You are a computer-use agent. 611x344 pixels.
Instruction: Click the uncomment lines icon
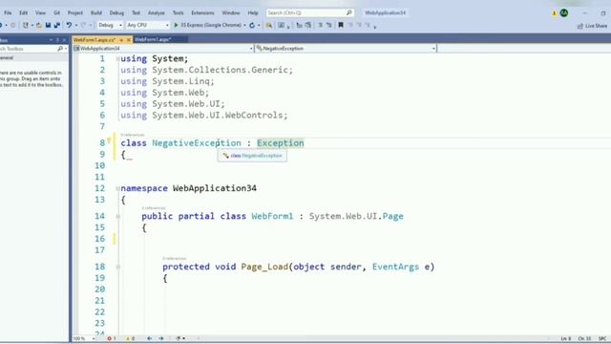click(x=329, y=26)
